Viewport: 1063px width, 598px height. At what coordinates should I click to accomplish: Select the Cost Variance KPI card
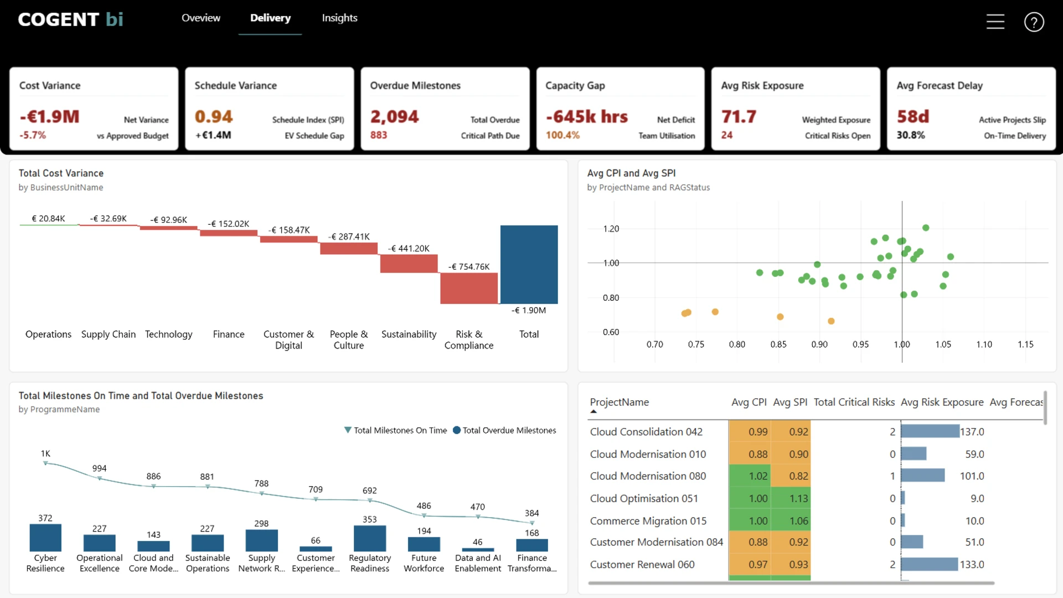coord(94,109)
